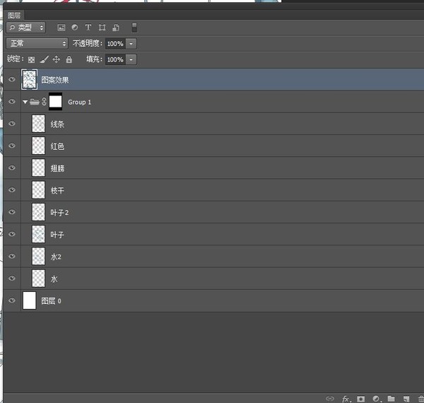Screen dimensions: 424x403
Task: Toggle the layer filtering switch
Action: click(134, 28)
